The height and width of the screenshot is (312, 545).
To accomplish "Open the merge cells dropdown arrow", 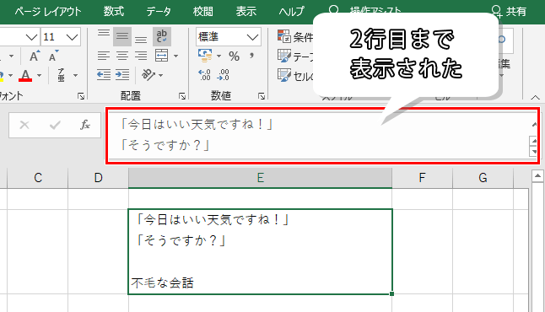I will click(x=175, y=56).
